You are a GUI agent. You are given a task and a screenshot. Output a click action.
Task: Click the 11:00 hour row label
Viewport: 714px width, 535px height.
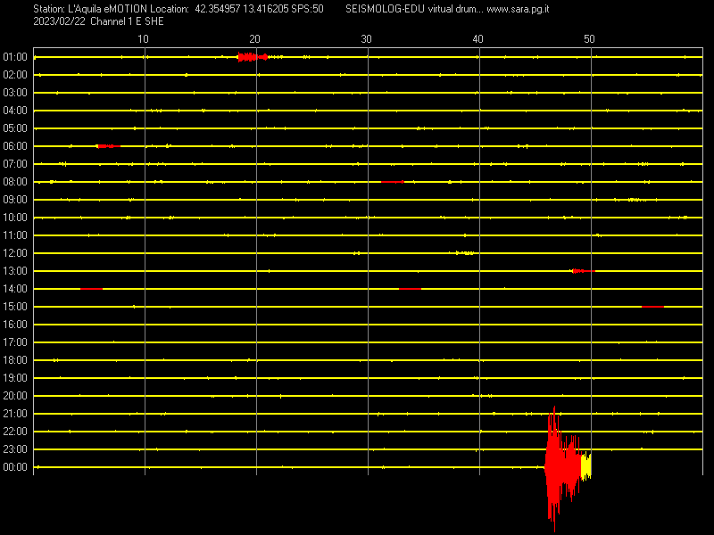tap(15, 235)
